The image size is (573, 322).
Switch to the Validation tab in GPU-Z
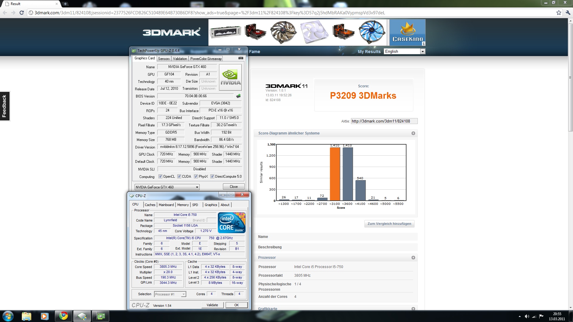[180, 59]
